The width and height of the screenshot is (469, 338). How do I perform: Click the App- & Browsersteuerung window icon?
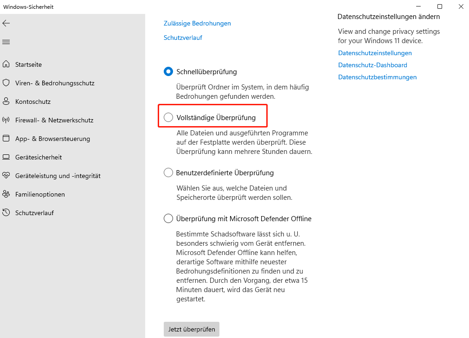[x=6, y=139]
